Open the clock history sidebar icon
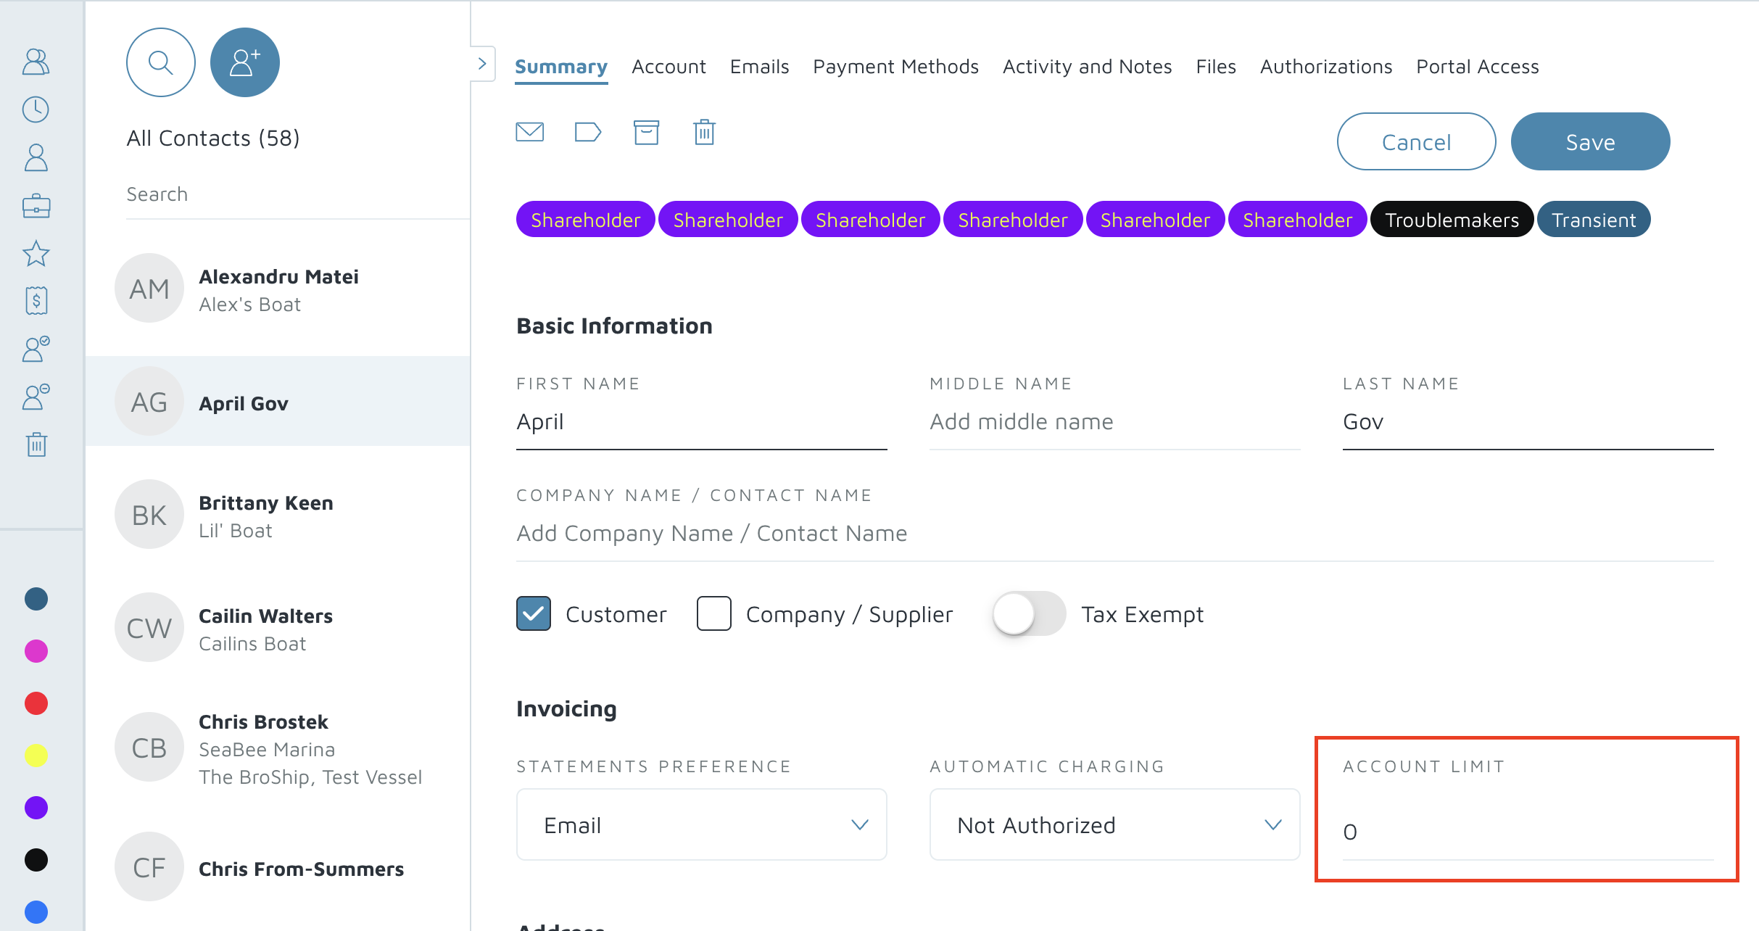 [x=36, y=109]
